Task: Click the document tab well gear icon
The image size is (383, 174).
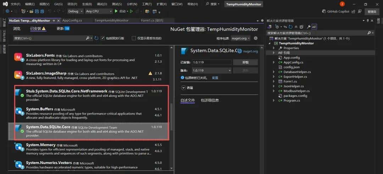Action: pos(262,21)
